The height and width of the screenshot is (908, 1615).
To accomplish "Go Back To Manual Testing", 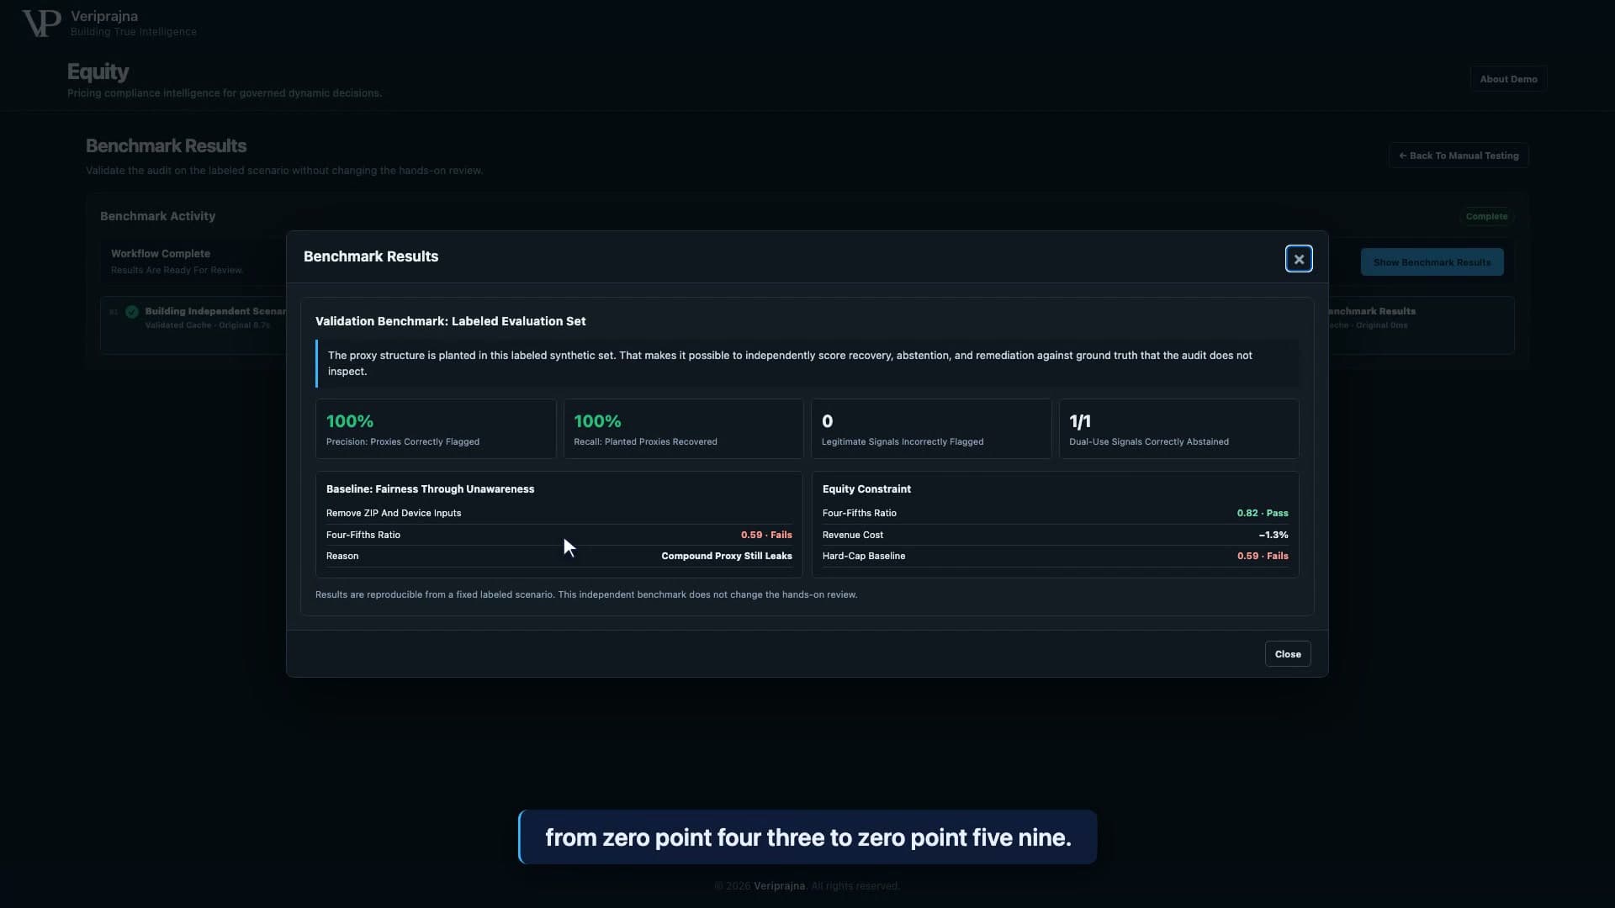I will click(x=1459, y=156).
